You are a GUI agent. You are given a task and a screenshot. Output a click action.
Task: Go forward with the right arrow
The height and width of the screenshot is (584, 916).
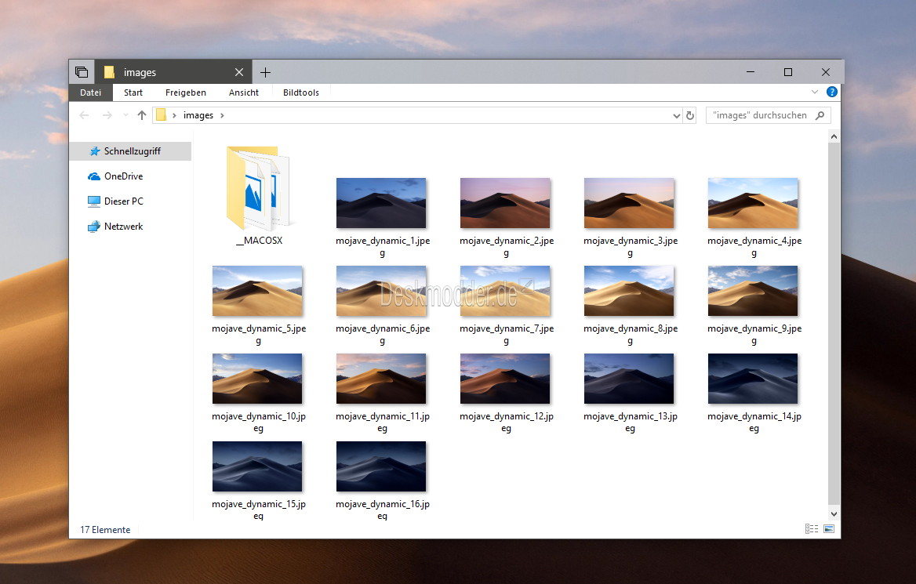pyautogui.click(x=107, y=115)
